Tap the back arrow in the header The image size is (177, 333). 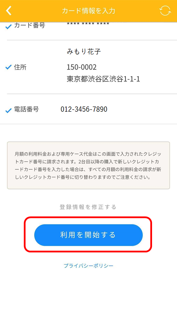pyautogui.click(x=9, y=11)
